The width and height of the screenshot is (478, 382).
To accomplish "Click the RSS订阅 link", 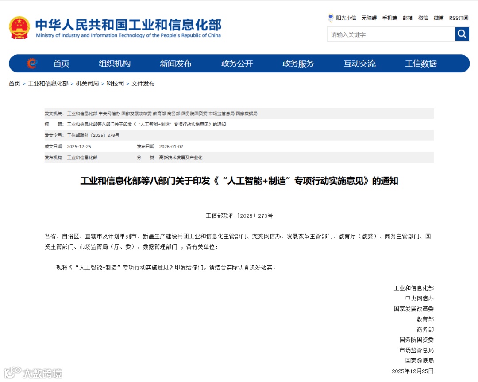I will [x=459, y=18].
